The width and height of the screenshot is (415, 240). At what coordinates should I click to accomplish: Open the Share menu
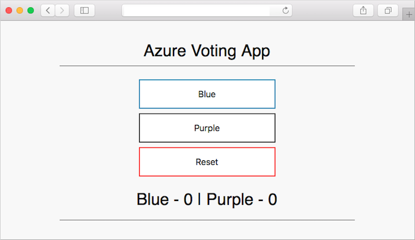(x=363, y=10)
